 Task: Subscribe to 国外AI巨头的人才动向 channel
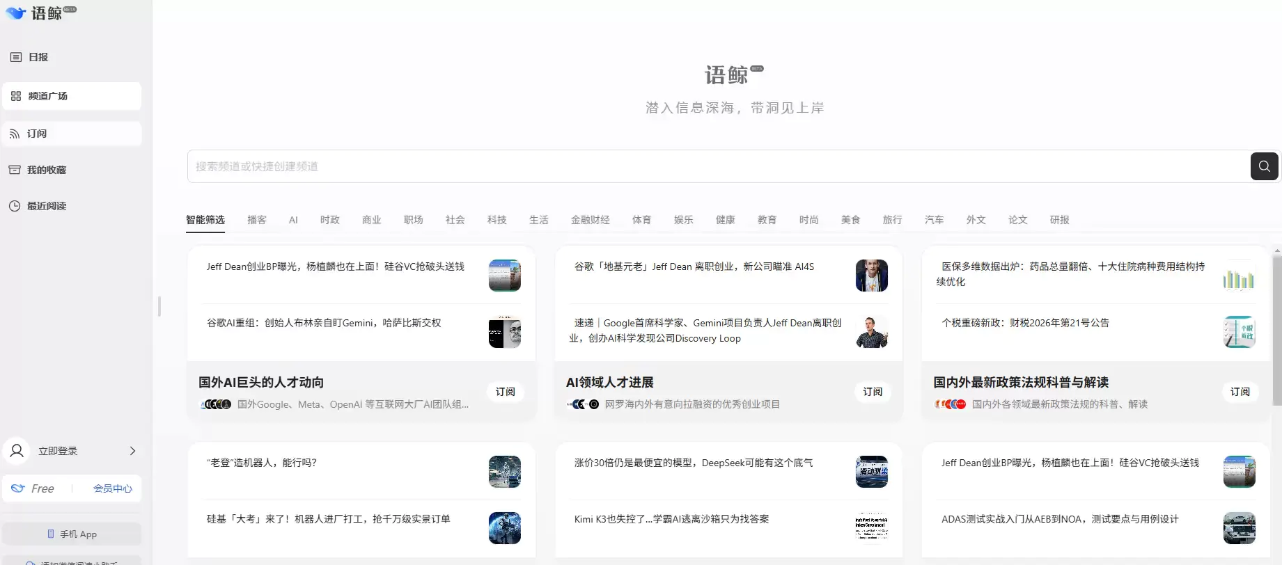pos(506,392)
